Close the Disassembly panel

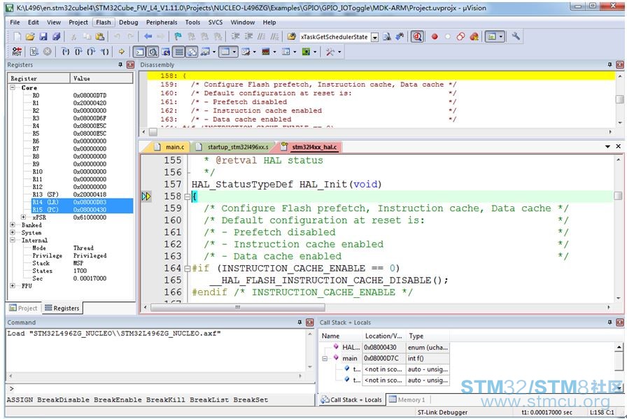tap(620, 65)
